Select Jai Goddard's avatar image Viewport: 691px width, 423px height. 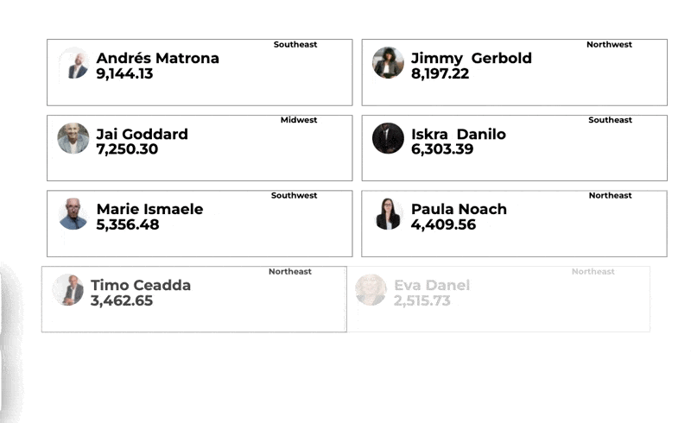73,138
